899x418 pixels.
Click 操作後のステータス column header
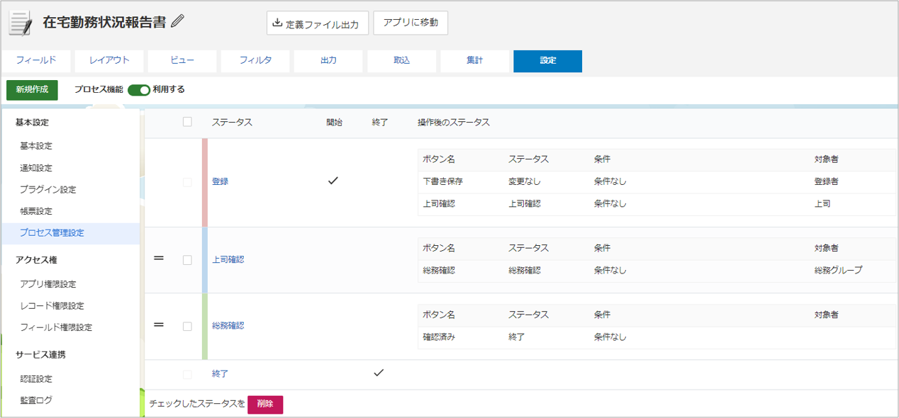click(x=454, y=123)
